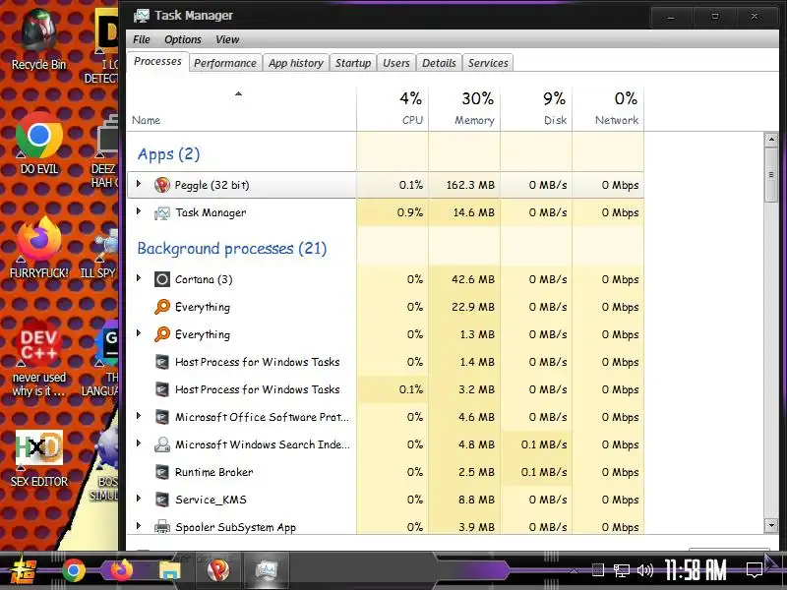Screen dimensions: 787x590
Task: Open the Dev C++ desktop shortcut
Action: click(38, 359)
